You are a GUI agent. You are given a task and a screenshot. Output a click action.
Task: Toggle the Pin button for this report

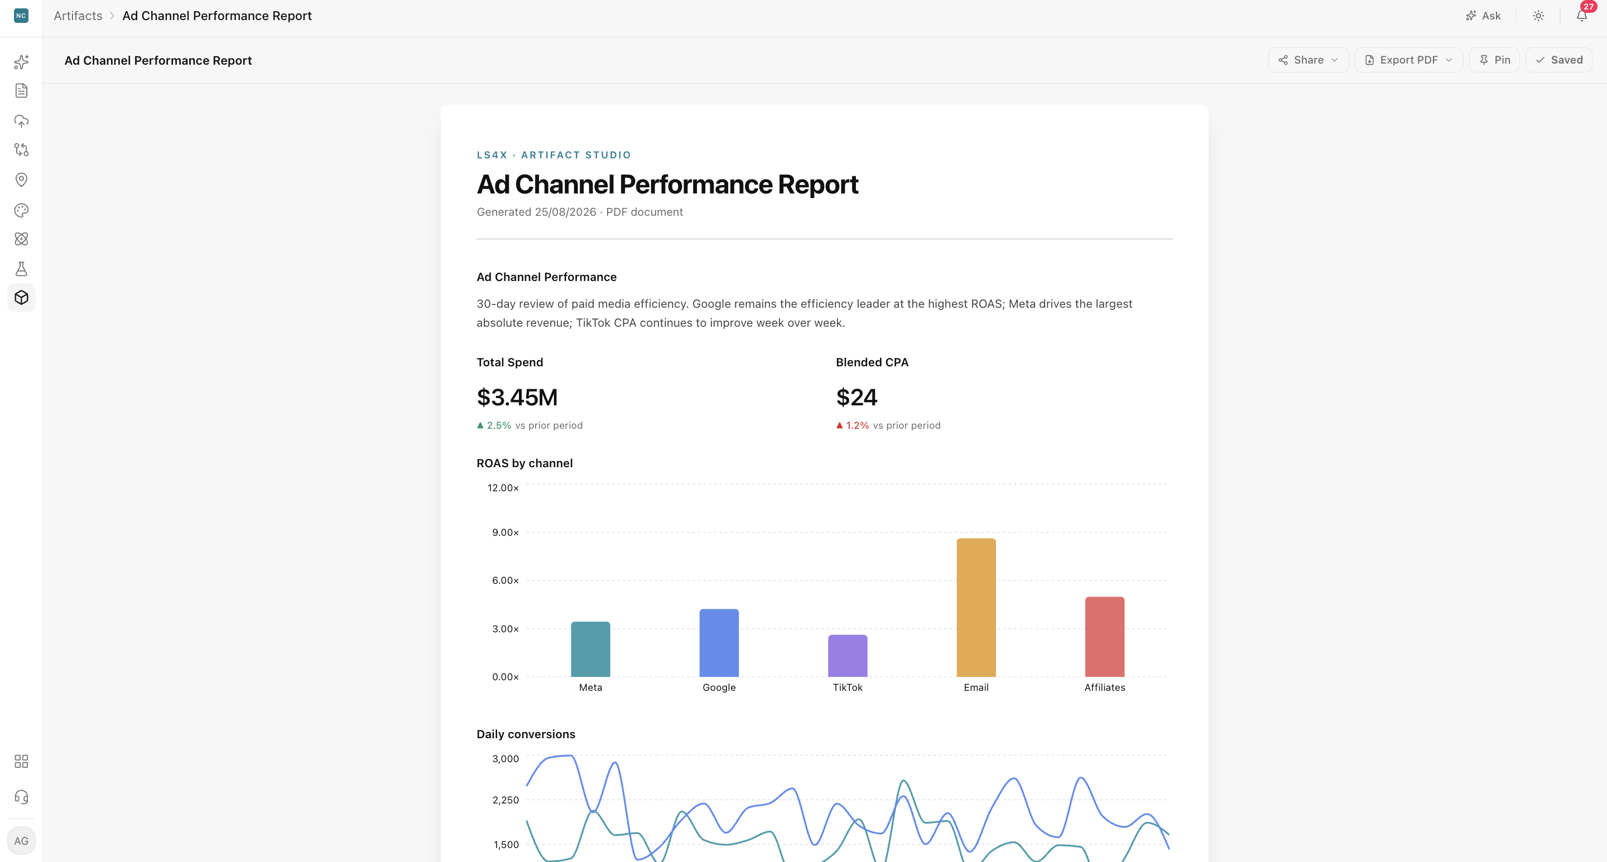[x=1494, y=60]
